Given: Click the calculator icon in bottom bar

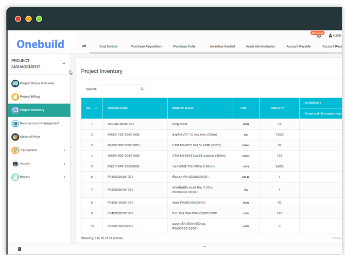Looking at the screenshot, I should [19, 249].
